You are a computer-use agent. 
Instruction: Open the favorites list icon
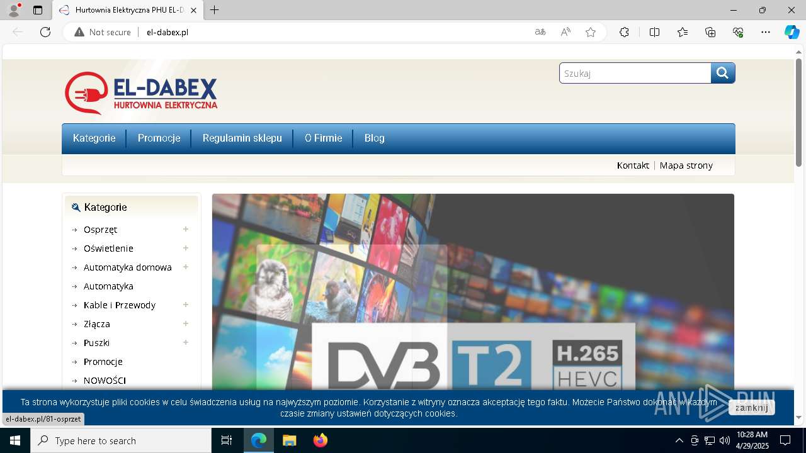pyautogui.click(x=683, y=32)
